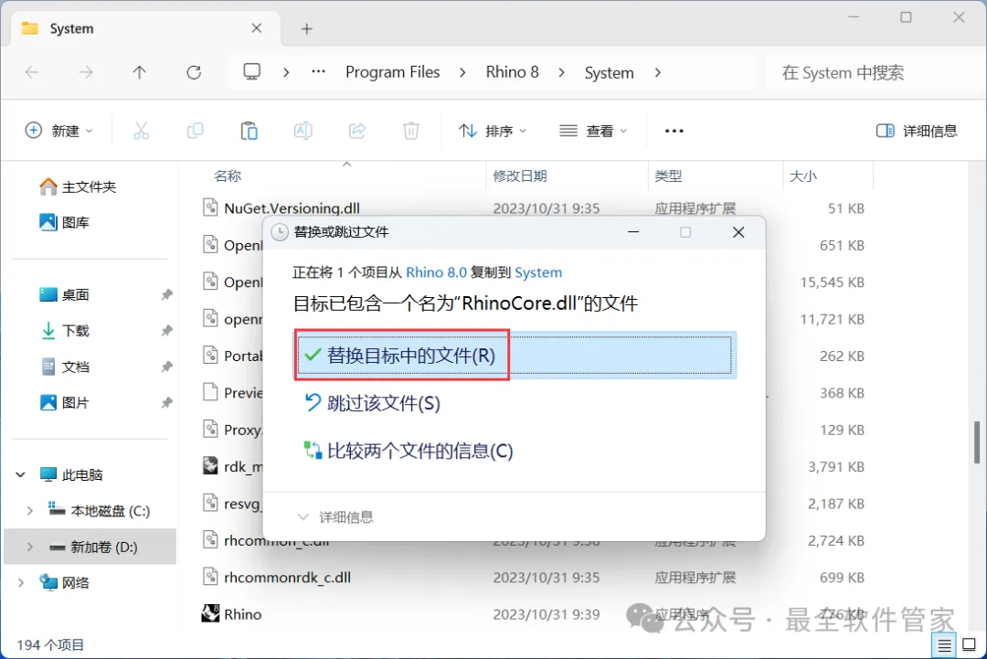
Task: Click System breadcrumb in address bar
Action: coord(610,72)
